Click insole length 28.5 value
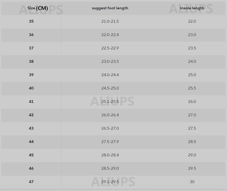227x191 pixels. point(192,142)
